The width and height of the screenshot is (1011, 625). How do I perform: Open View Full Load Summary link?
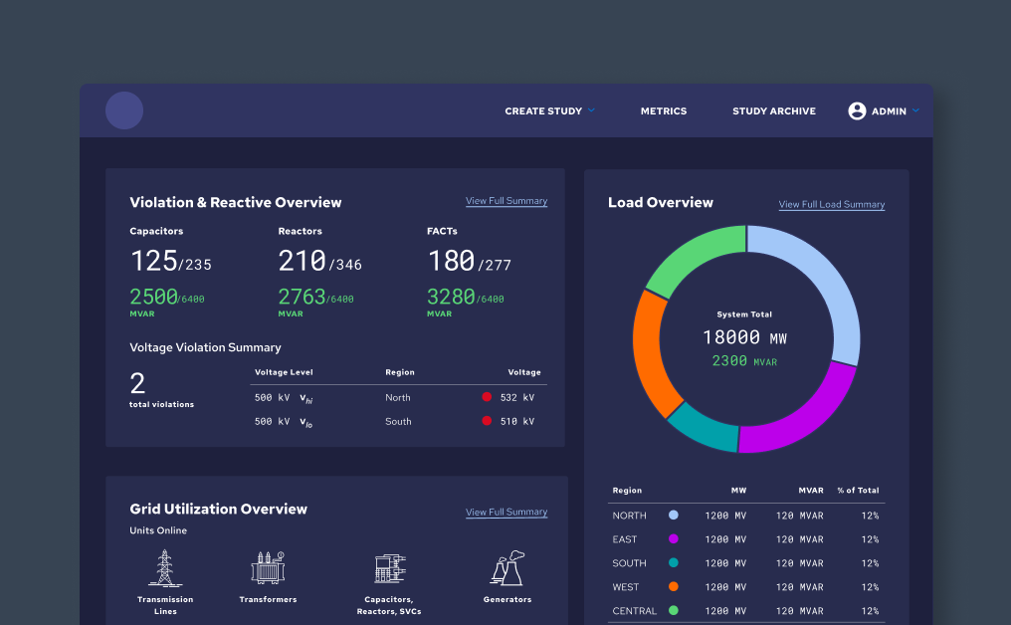(x=831, y=205)
